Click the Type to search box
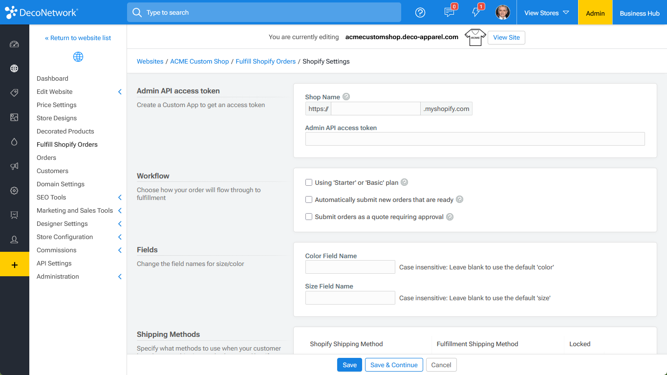This screenshot has height=375, width=667. click(x=264, y=12)
